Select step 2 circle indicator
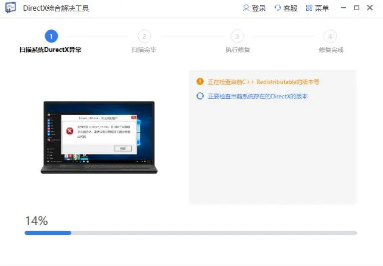383x266 pixels. coord(144,36)
